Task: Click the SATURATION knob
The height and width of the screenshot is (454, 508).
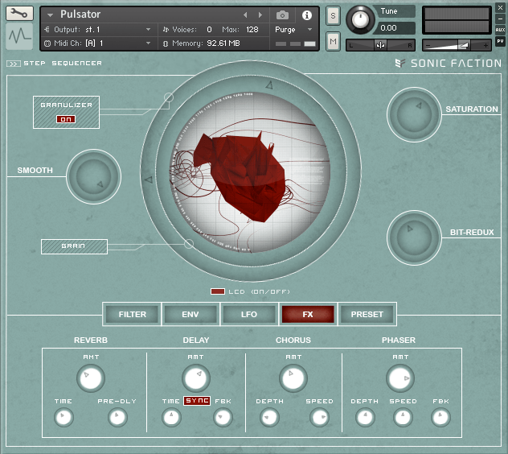Action: click(414, 114)
